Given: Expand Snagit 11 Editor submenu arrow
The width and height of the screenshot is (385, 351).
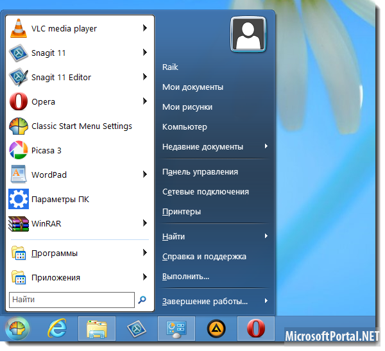Looking at the screenshot, I should tap(145, 77).
